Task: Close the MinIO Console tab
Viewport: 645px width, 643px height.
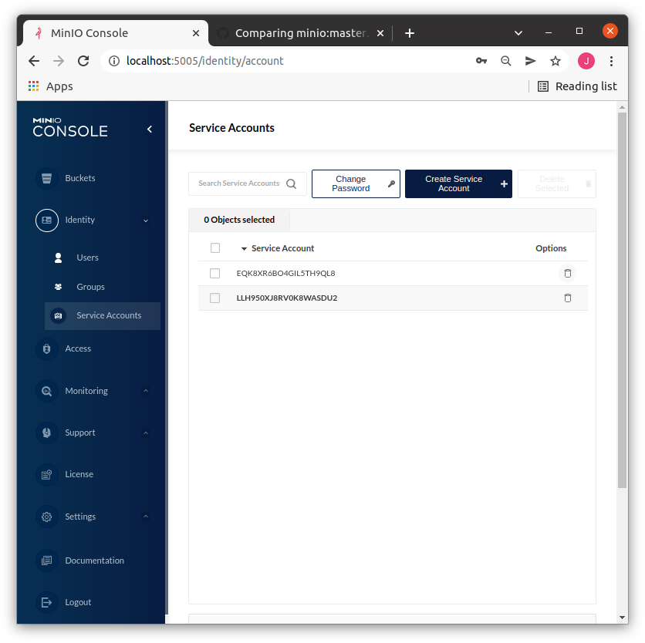Action: [196, 33]
